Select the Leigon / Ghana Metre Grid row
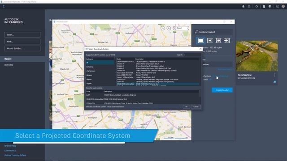 [158, 77]
